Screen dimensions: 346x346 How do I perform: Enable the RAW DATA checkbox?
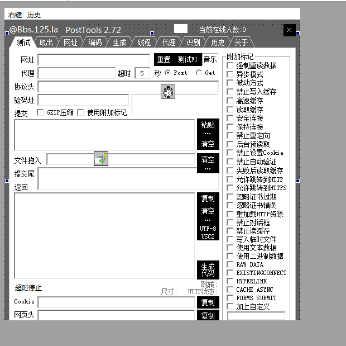tap(230, 264)
